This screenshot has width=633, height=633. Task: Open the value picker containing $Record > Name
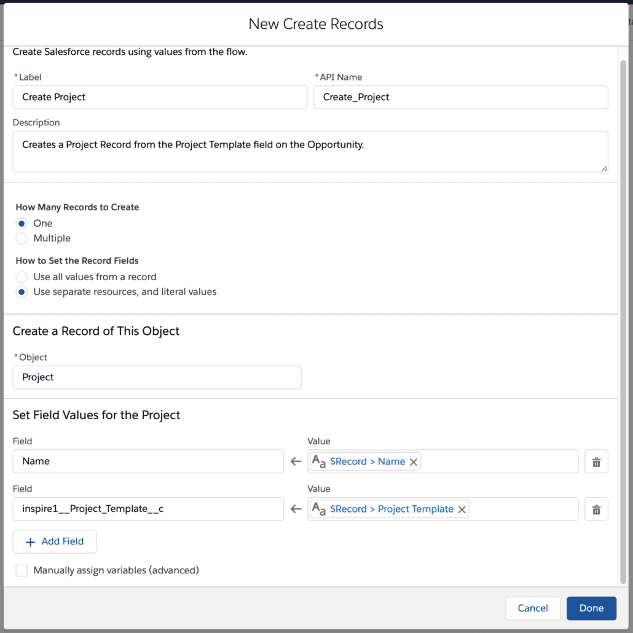coord(443,462)
